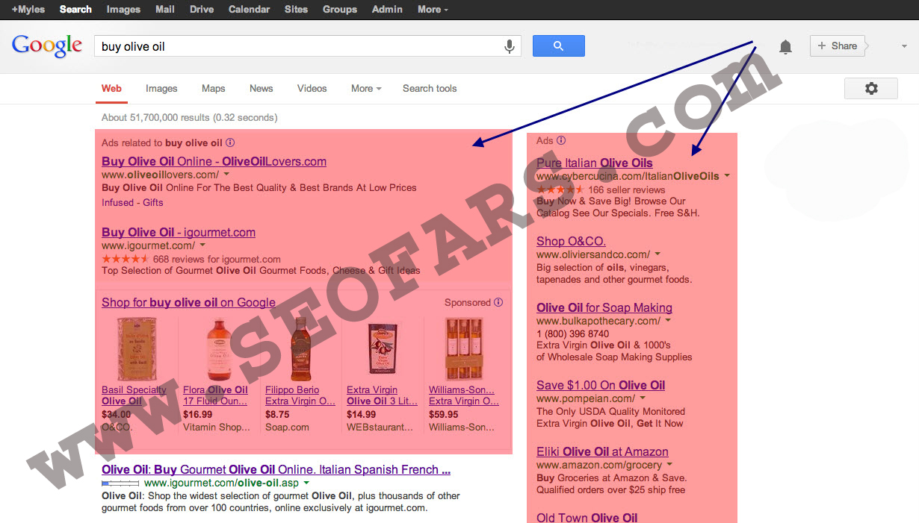Open account dropdown arrow at top right

point(904,46)
